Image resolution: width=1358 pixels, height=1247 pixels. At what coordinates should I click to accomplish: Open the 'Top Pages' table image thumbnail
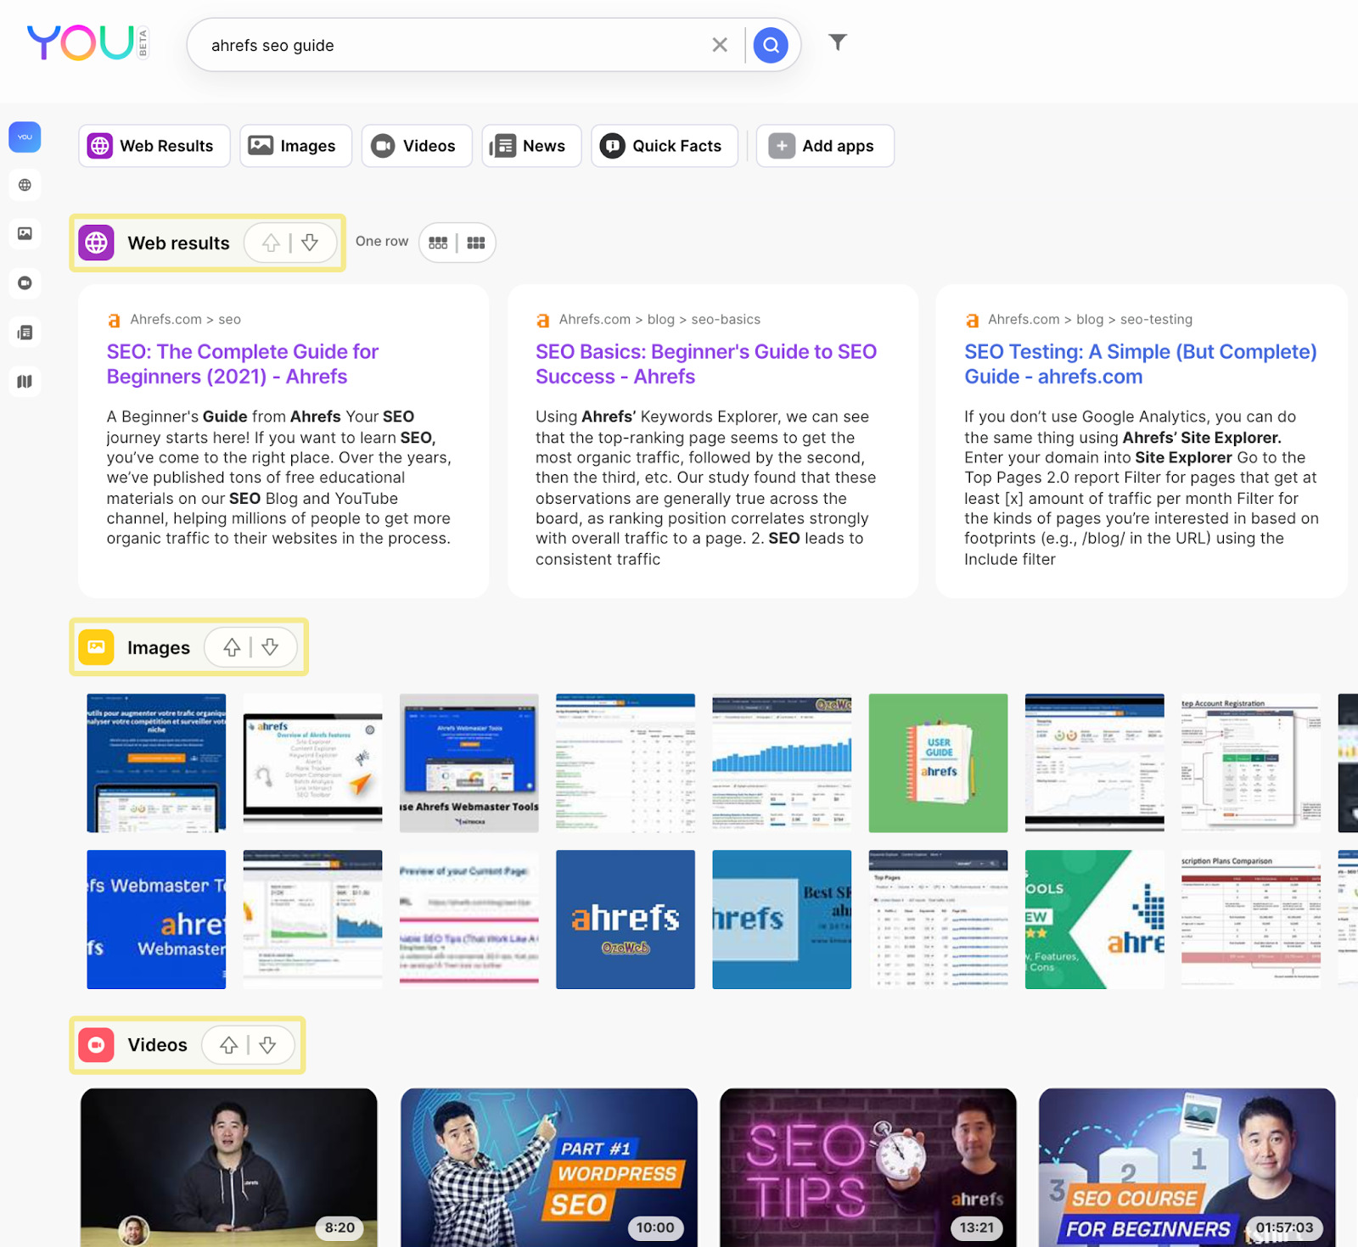[938, 920]
